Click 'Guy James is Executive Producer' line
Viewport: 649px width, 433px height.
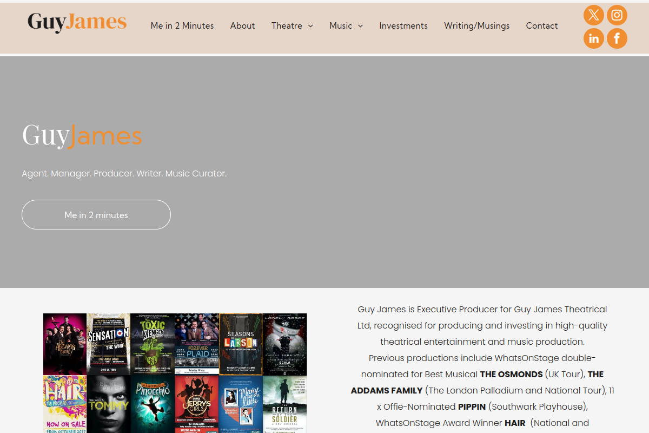482,309
